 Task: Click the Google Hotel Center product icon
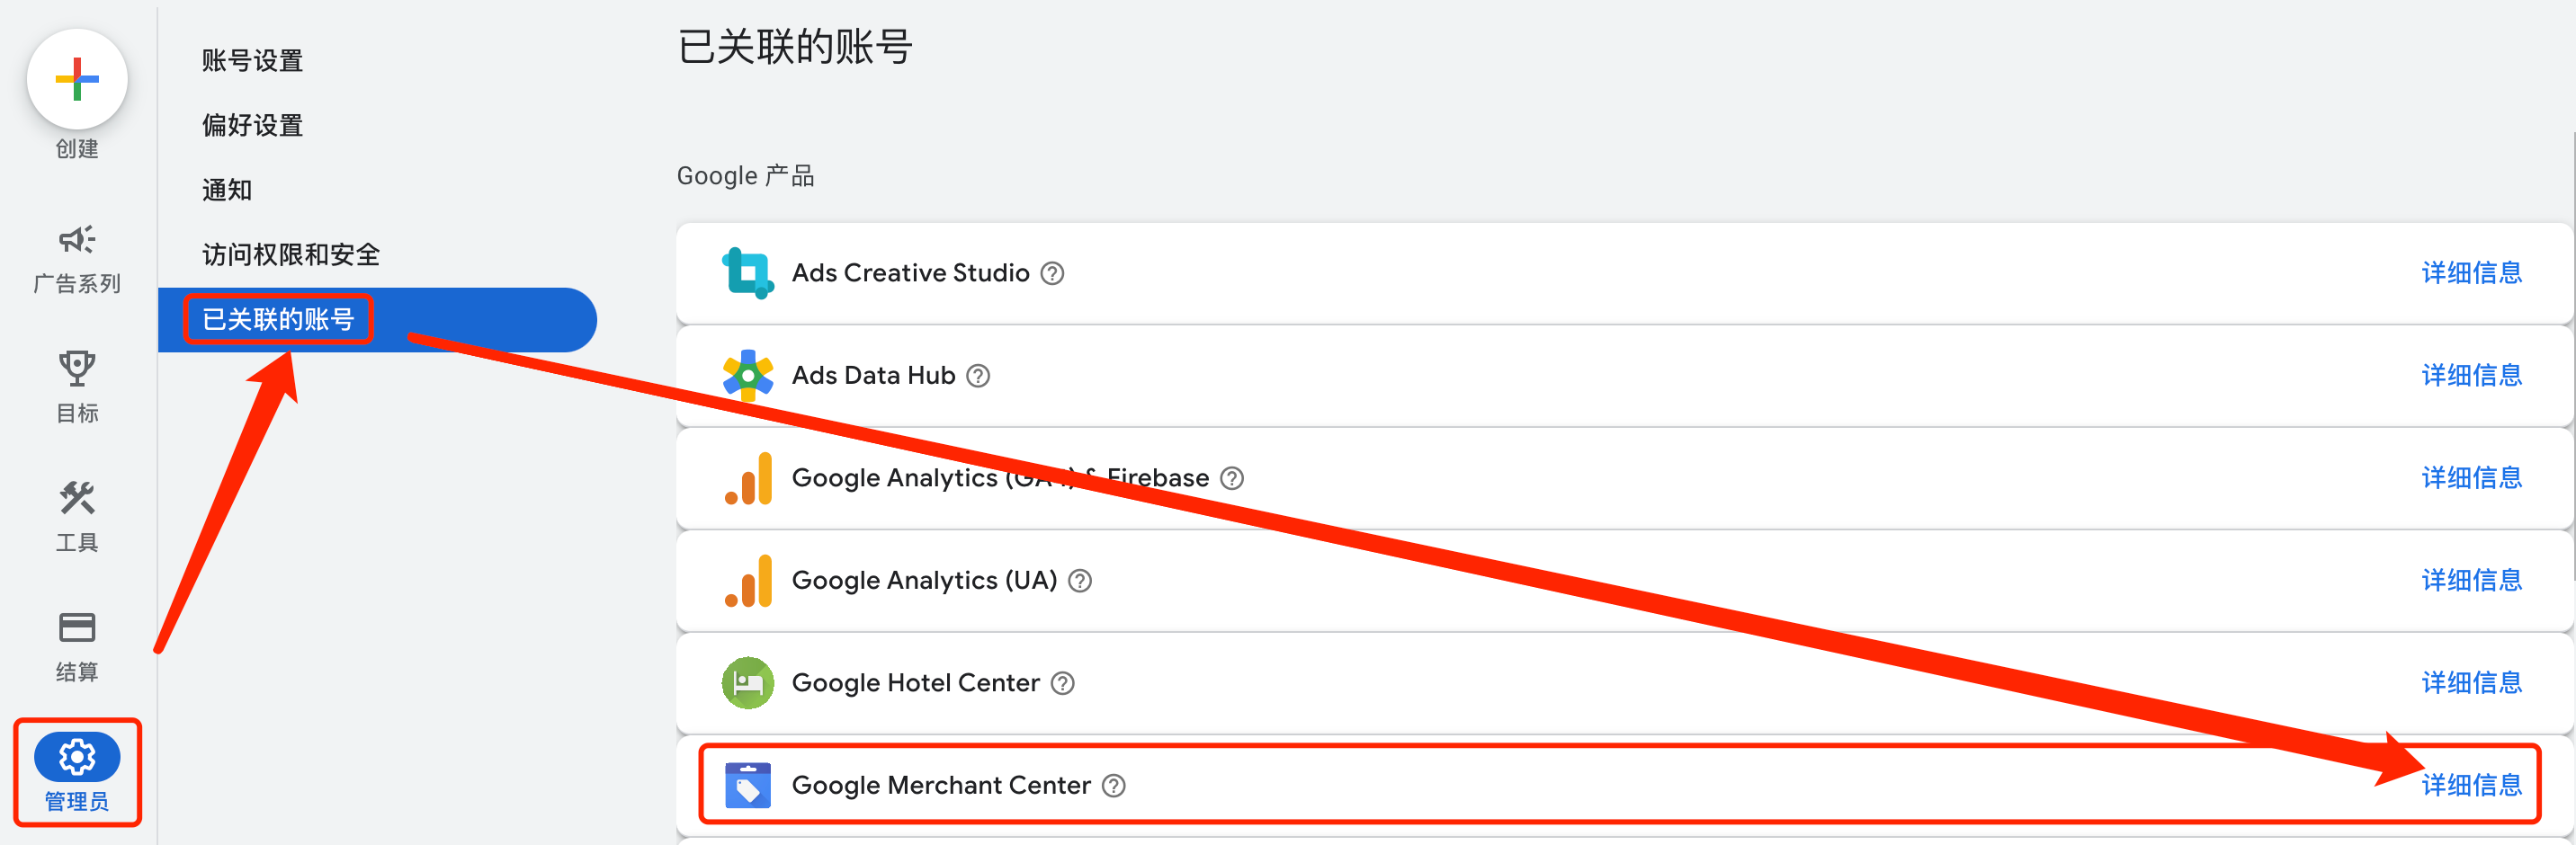[x=748, y=683]
